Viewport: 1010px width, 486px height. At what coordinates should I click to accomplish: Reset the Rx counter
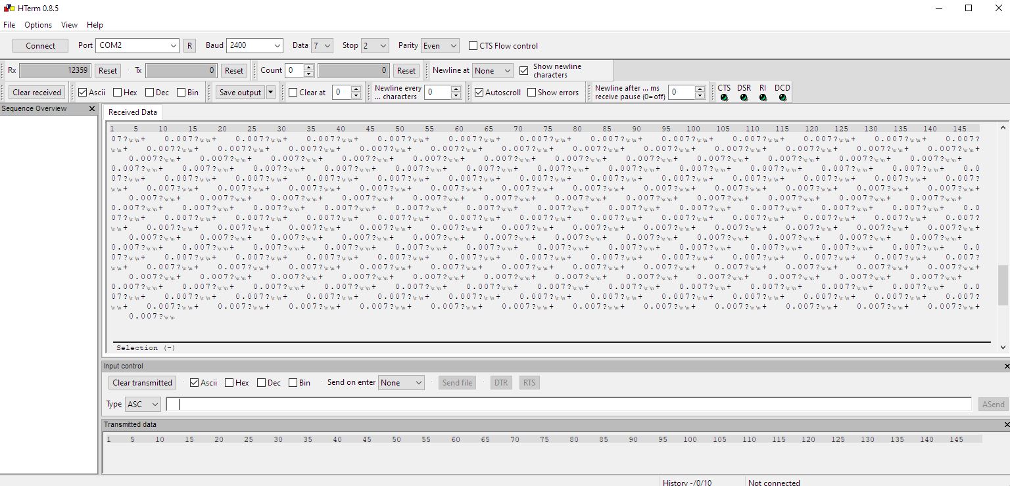108,70
